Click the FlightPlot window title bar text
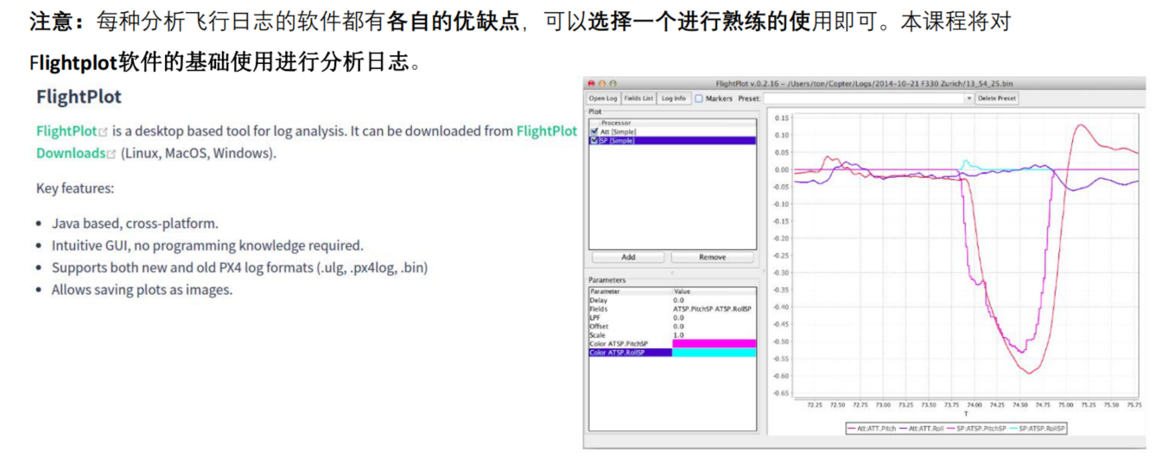 [865, 84]
